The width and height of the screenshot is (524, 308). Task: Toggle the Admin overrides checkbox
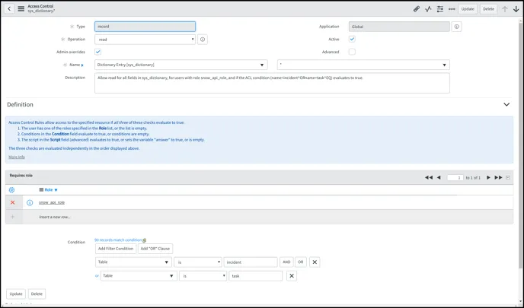point(98,52)
